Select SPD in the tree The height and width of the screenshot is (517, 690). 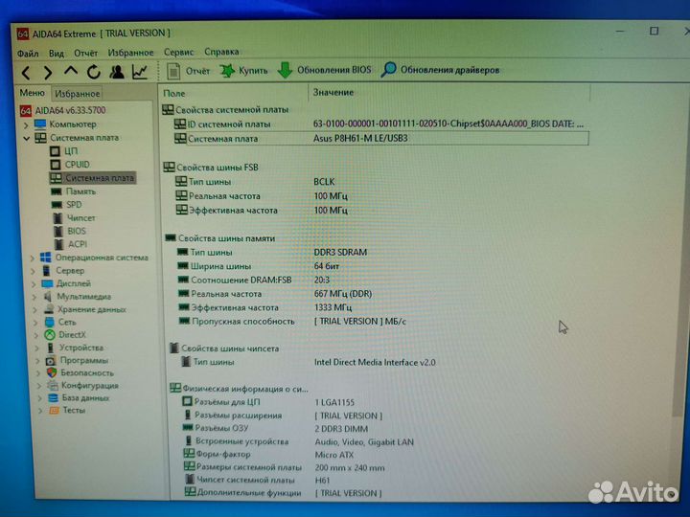tap(74, 205)
